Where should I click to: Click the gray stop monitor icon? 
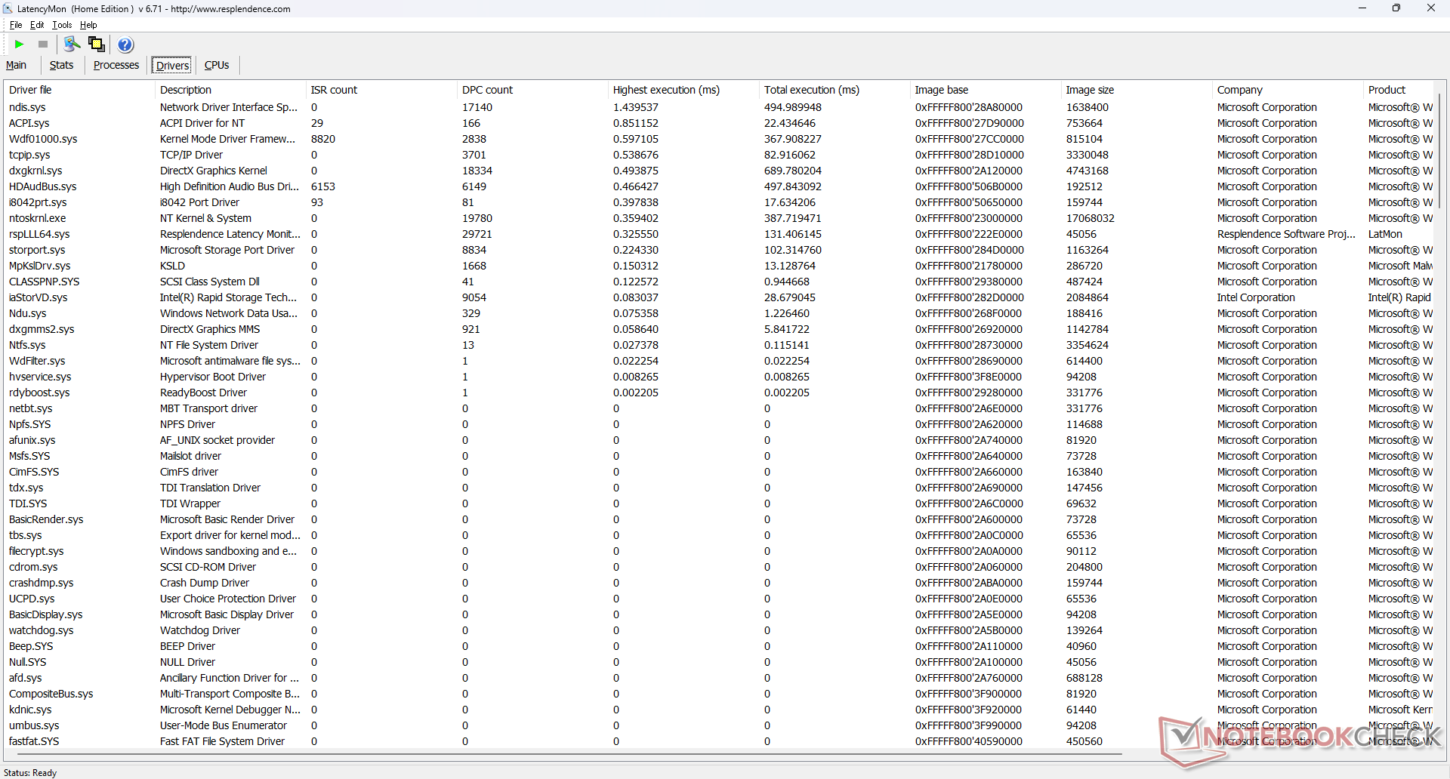(x=43, y=45)
